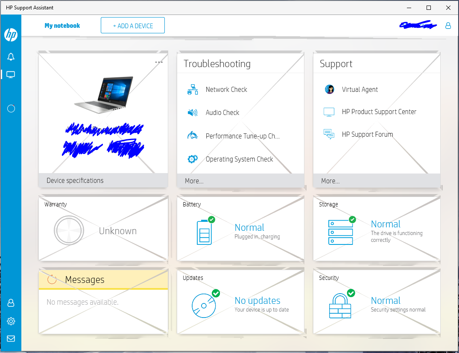Open settings gear in sidebar
459x353 pixels.
(11, 321)
